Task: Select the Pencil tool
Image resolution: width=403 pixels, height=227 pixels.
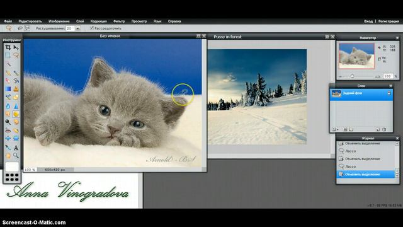Action: click(x=8, y=73)
